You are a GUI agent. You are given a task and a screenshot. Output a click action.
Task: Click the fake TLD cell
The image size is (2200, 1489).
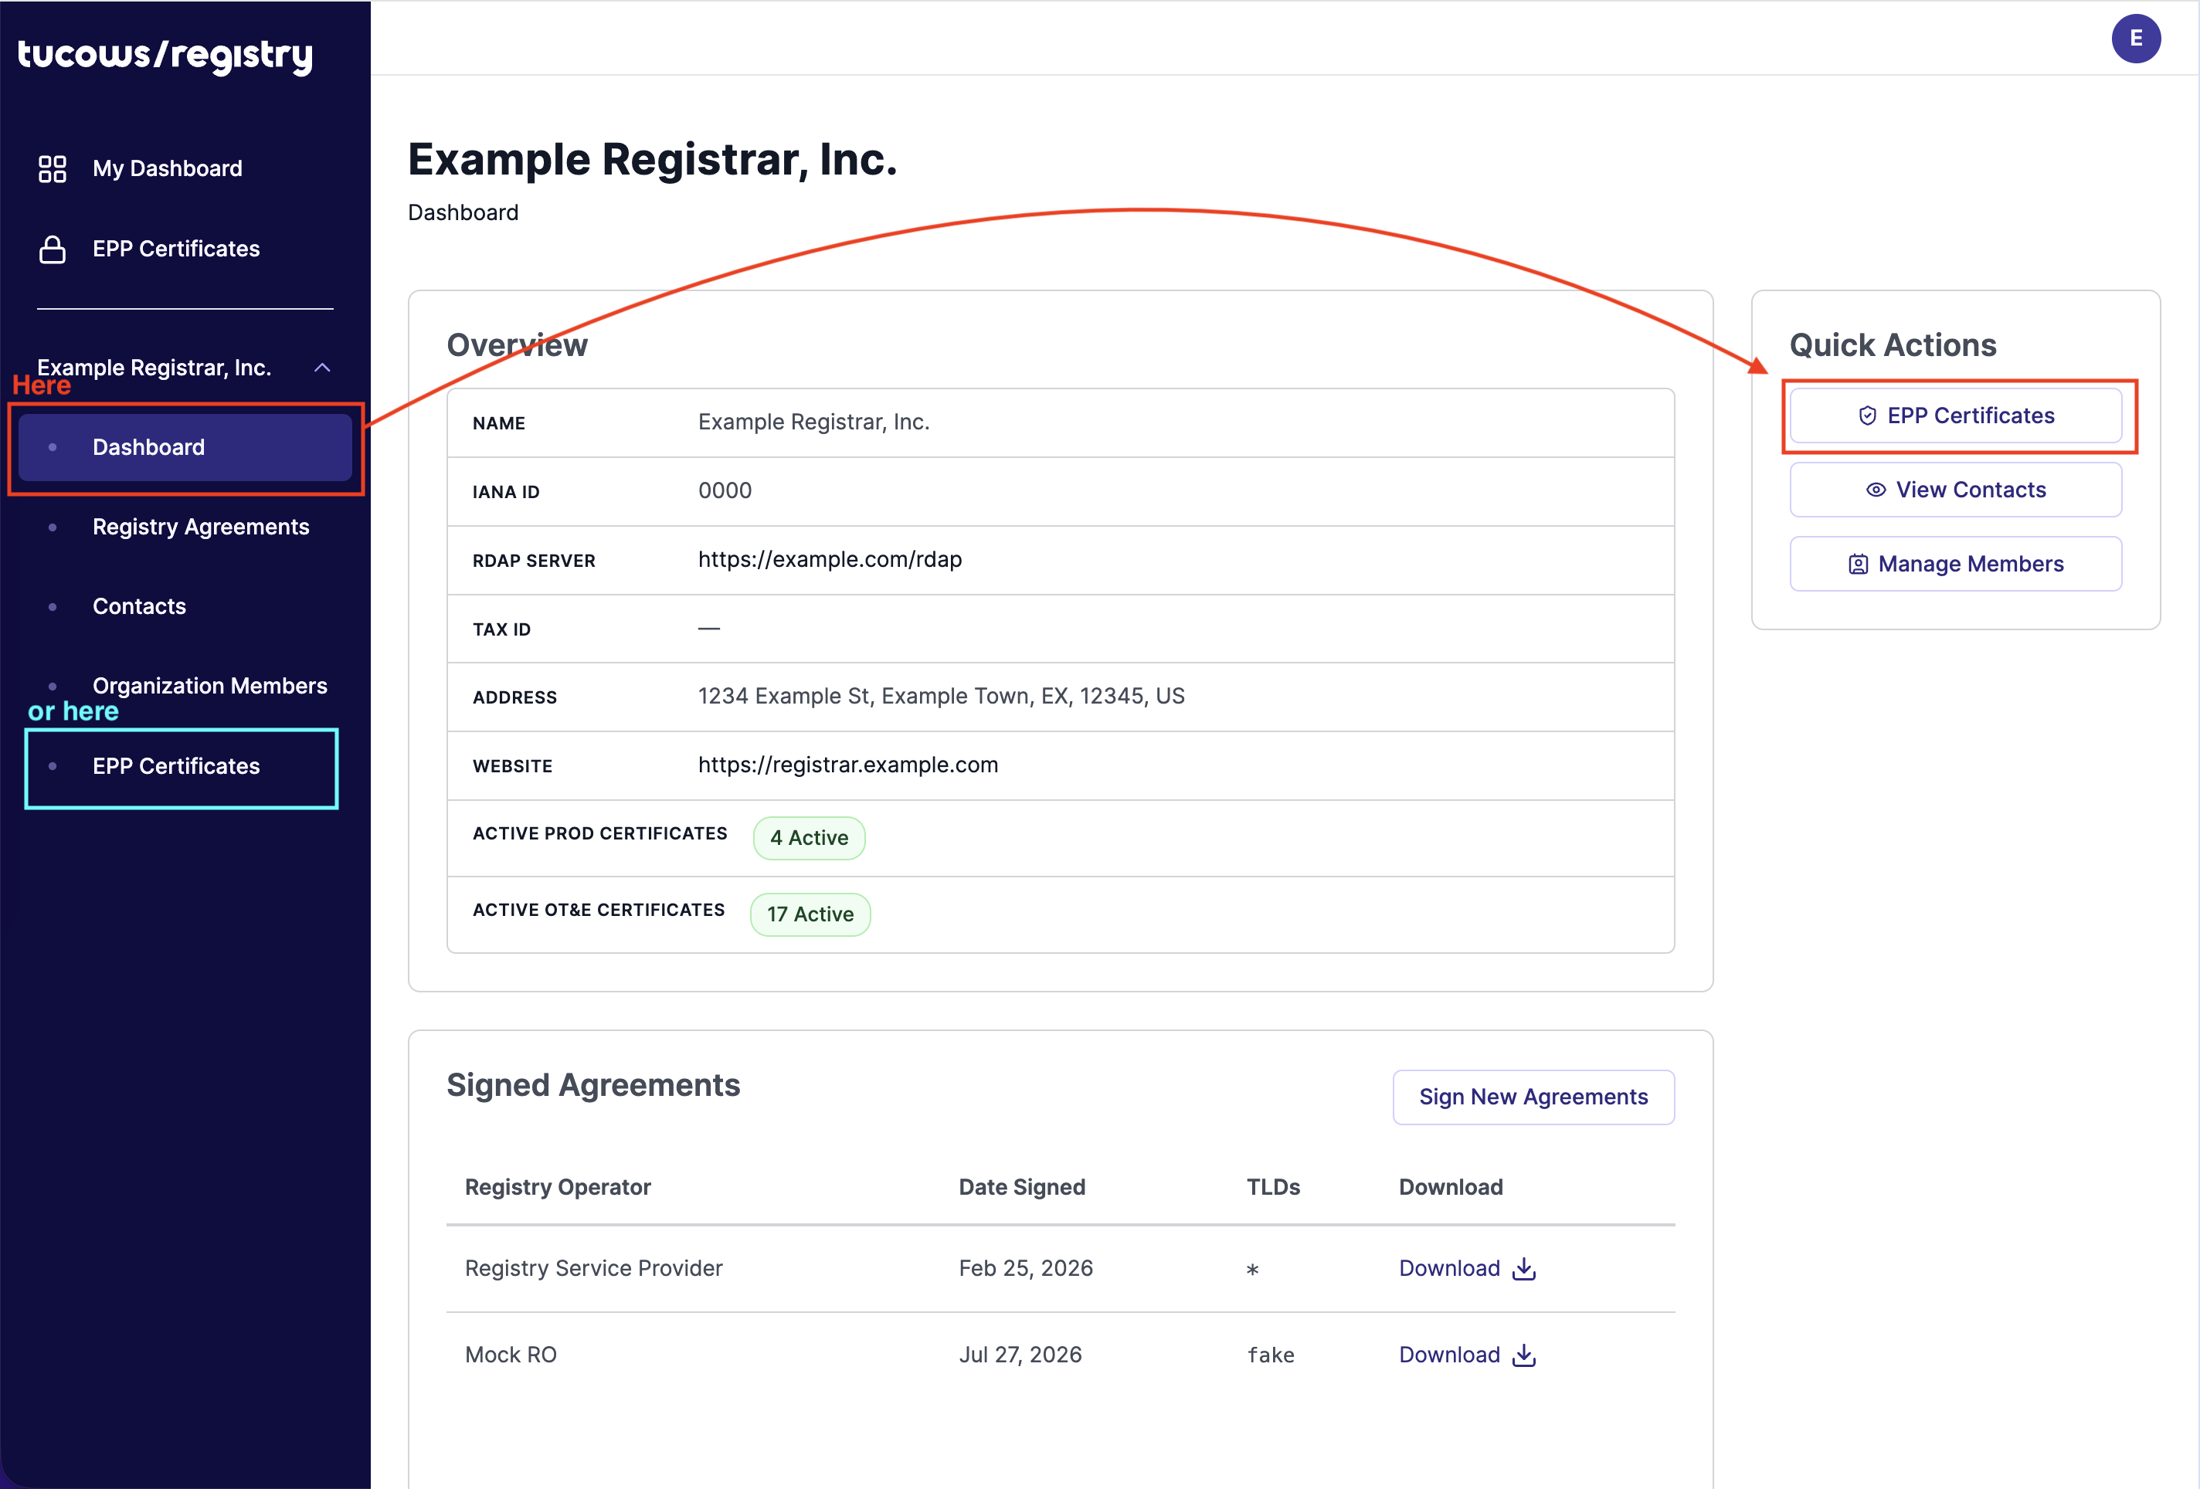tap(1271, 1355)
